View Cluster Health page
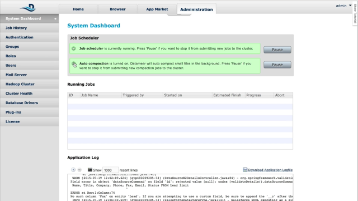Screen dimensions: 358x201 click(x=29, y=93)
